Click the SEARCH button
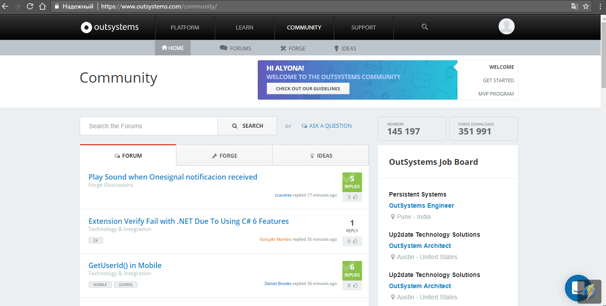The width and height of the screenshot is (606, 306). pos(247,126)
